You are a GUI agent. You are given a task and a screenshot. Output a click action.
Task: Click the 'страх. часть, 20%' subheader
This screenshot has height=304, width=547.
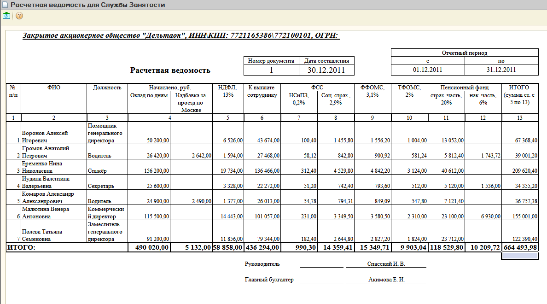pyautogui.click(x=446, y=102)
